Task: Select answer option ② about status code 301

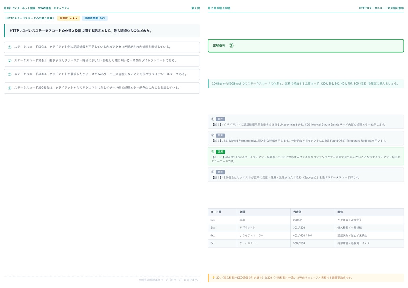Action: click(x=102, y=61)
